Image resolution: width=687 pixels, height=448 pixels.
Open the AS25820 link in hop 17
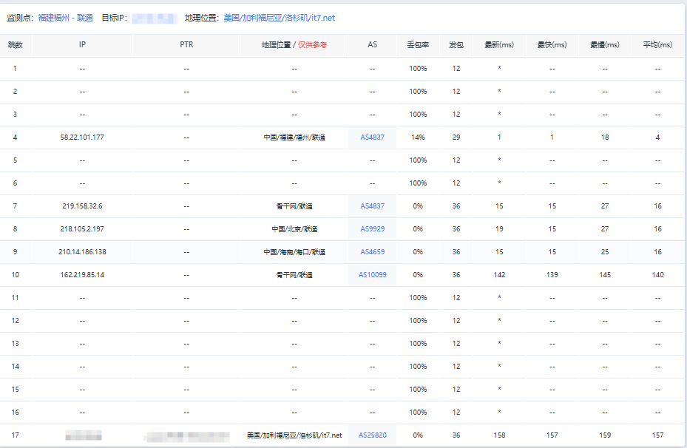[x=372, y=435]
